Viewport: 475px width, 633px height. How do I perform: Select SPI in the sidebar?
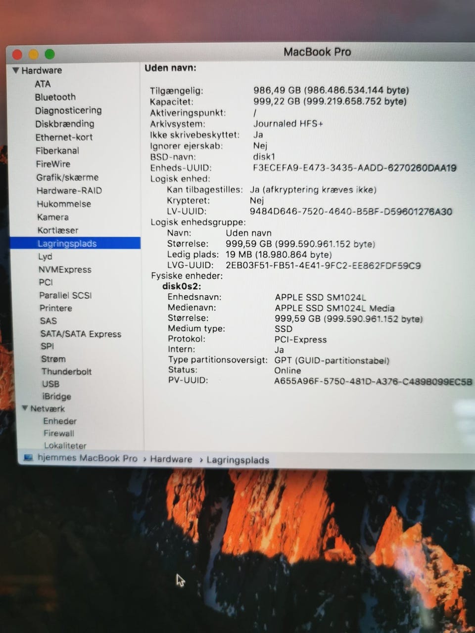(47, 346)
